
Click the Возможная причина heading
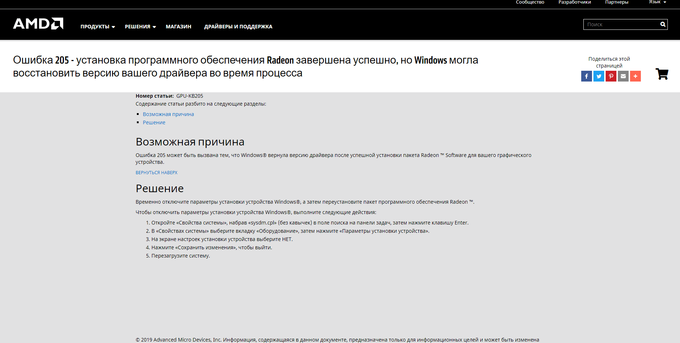coord(190,142)
